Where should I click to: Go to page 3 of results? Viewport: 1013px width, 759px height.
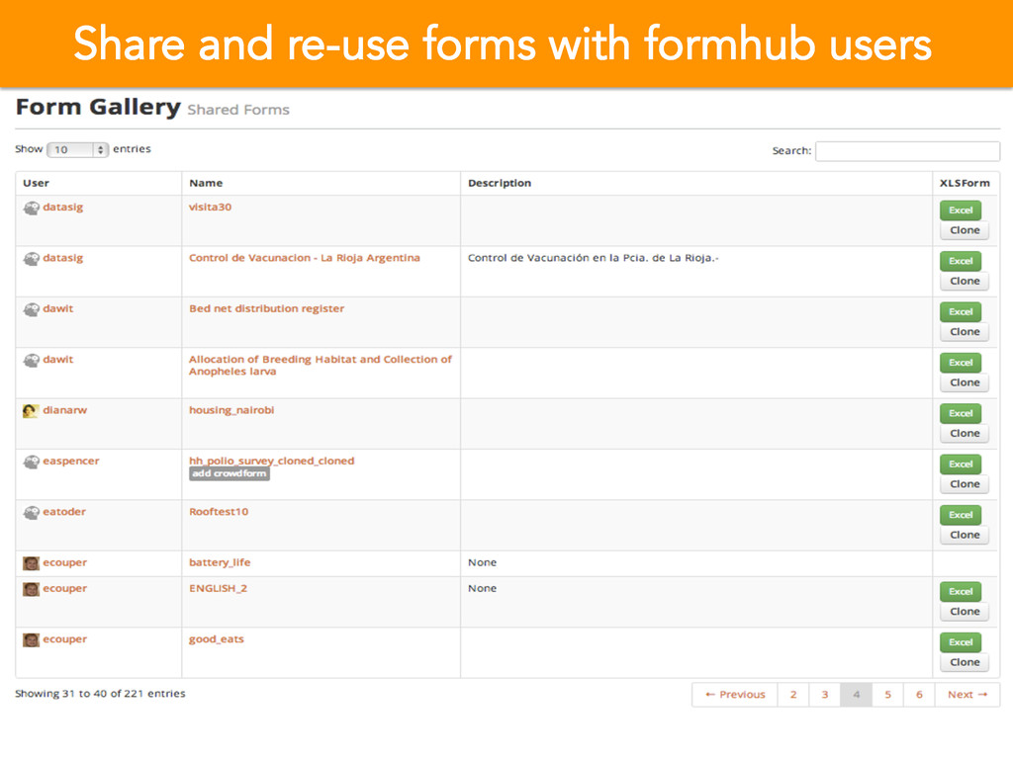[x=825, y=695]
